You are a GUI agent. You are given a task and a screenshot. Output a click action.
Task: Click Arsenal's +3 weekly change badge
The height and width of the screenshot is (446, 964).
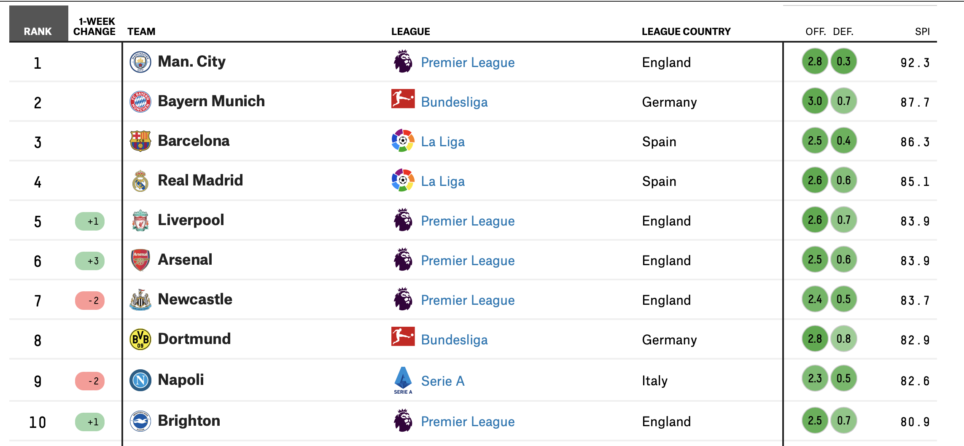90,261
